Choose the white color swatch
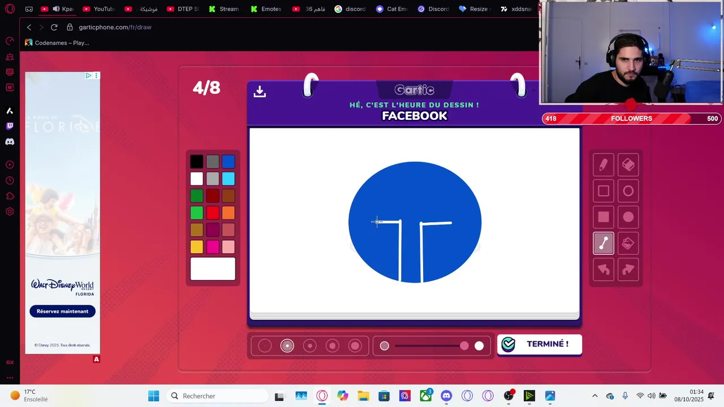 pos(197,179)
